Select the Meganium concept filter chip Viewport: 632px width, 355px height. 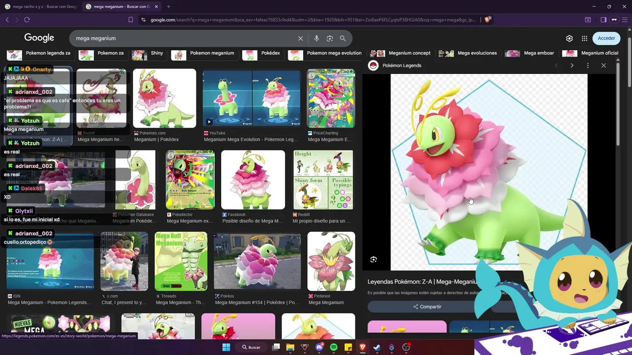(400, 53)
